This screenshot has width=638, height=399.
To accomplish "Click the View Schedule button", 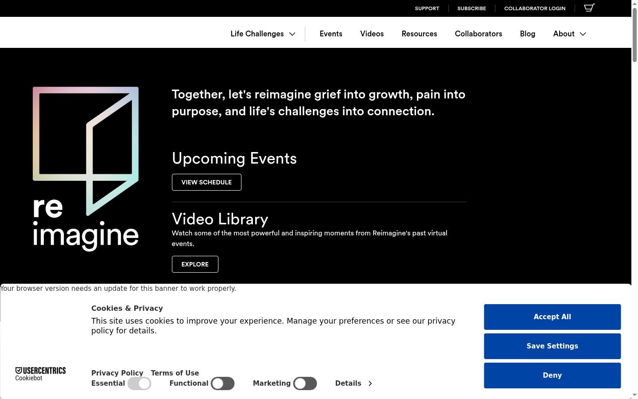I will pyautogui.click(x=206, y=182).
